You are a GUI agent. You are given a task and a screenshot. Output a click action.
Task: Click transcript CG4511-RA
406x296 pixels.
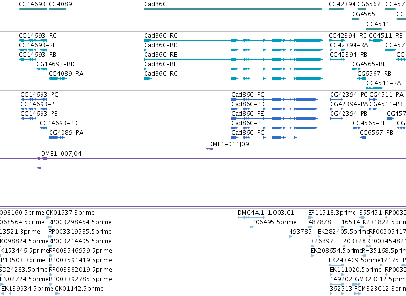[375, 88]
